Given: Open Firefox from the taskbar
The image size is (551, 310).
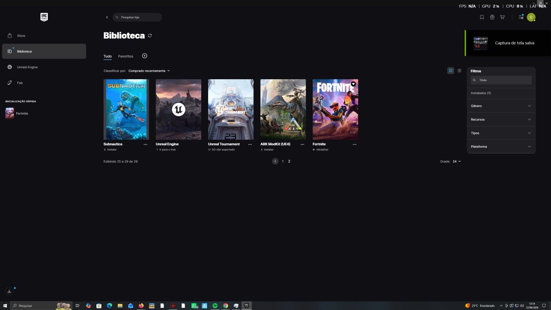Looking at the screenshot, I should (141, 306).
